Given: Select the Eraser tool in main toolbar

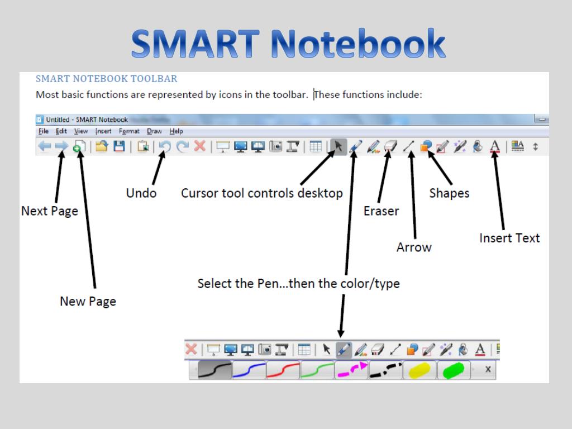Looking at the screenshot, I should coord(390,147).
